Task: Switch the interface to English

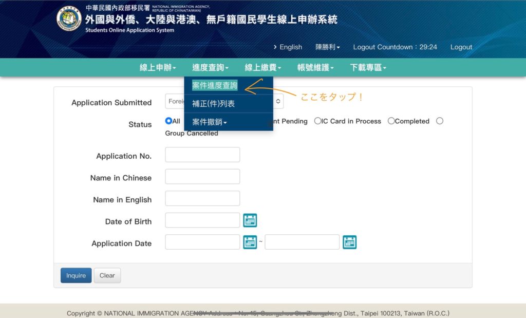Action: 291,47
